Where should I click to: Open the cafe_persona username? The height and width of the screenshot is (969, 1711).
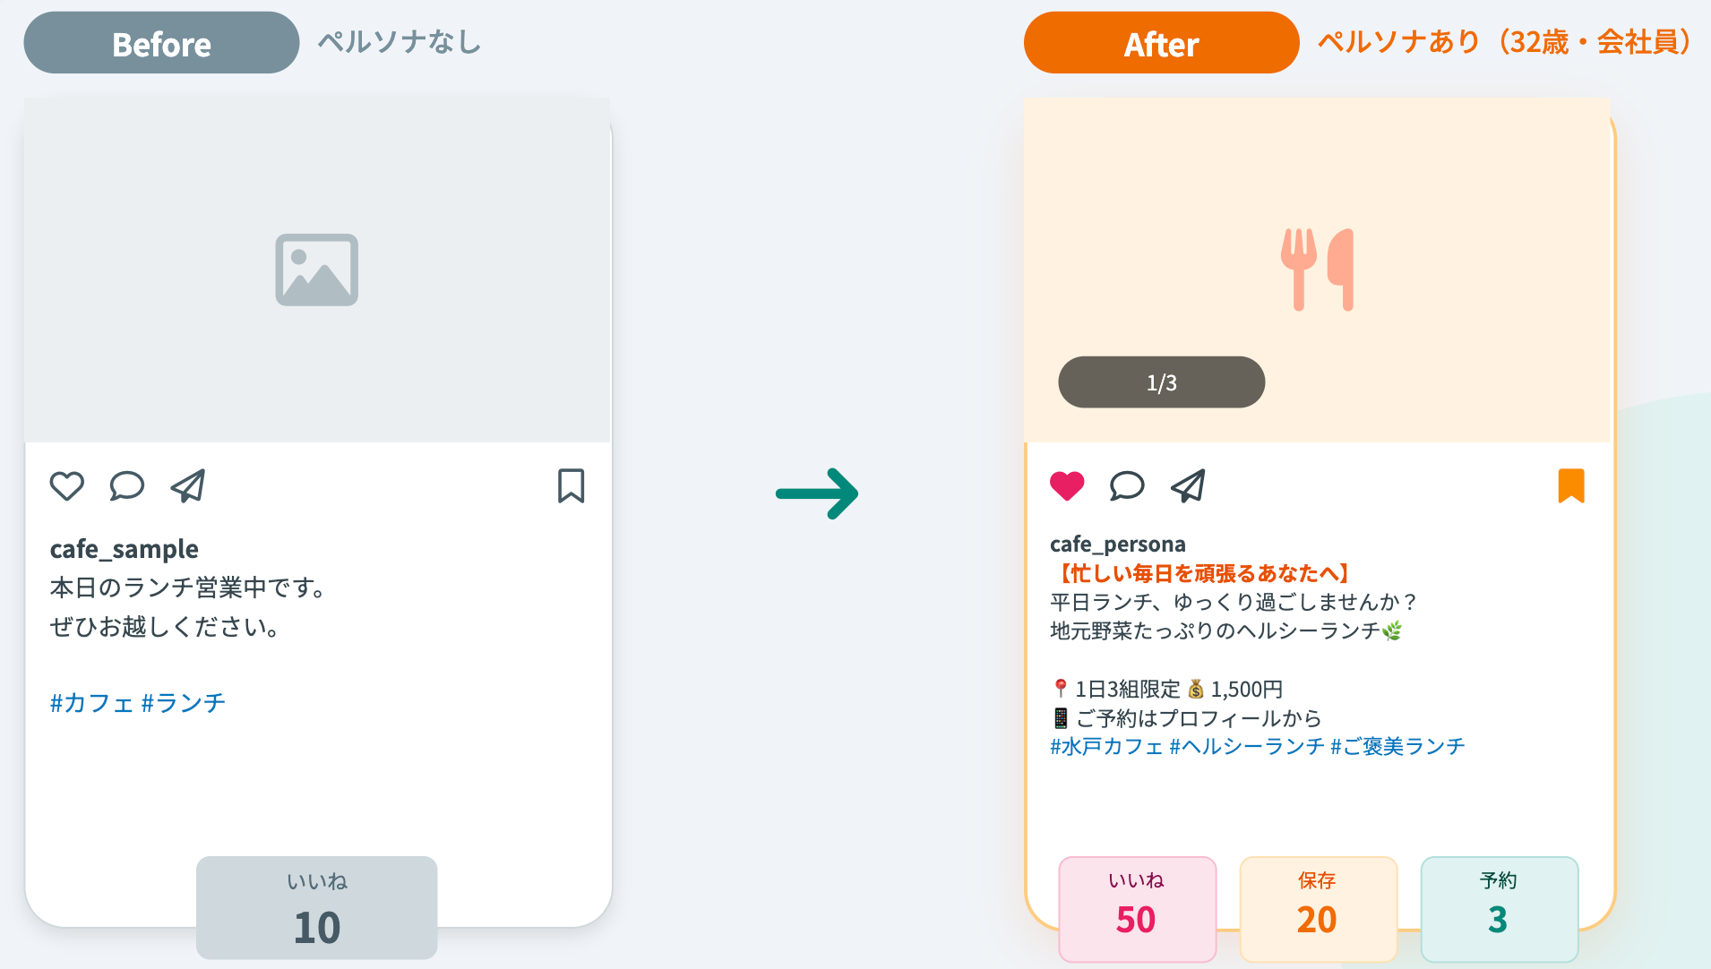(x=1117, y=544)
